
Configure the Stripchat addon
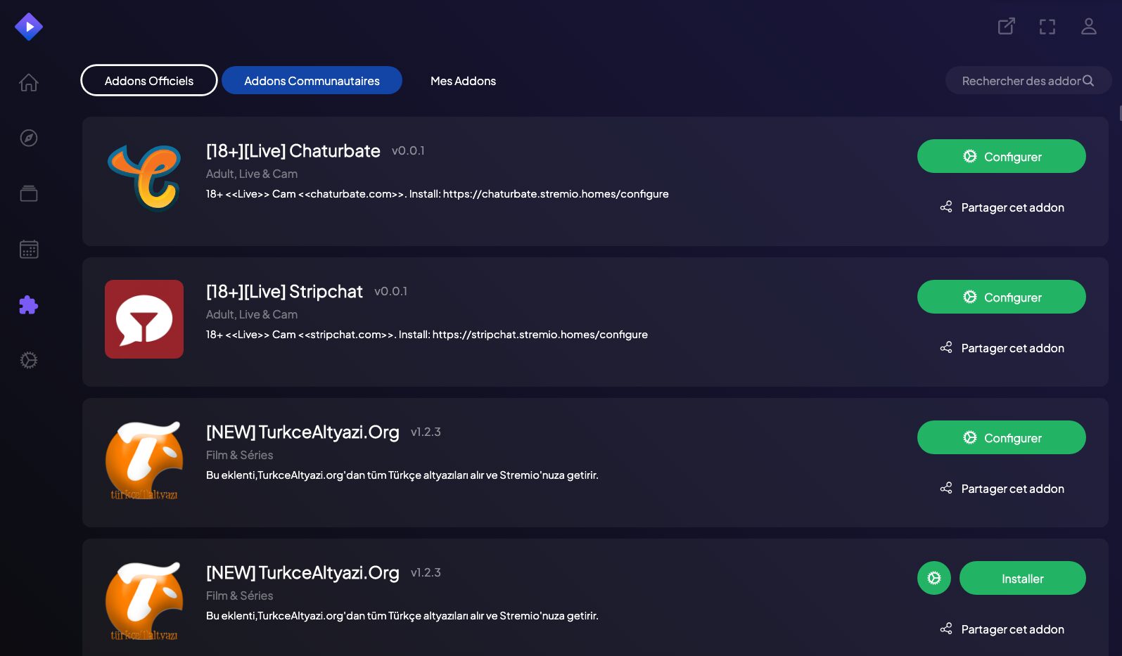1002,297
